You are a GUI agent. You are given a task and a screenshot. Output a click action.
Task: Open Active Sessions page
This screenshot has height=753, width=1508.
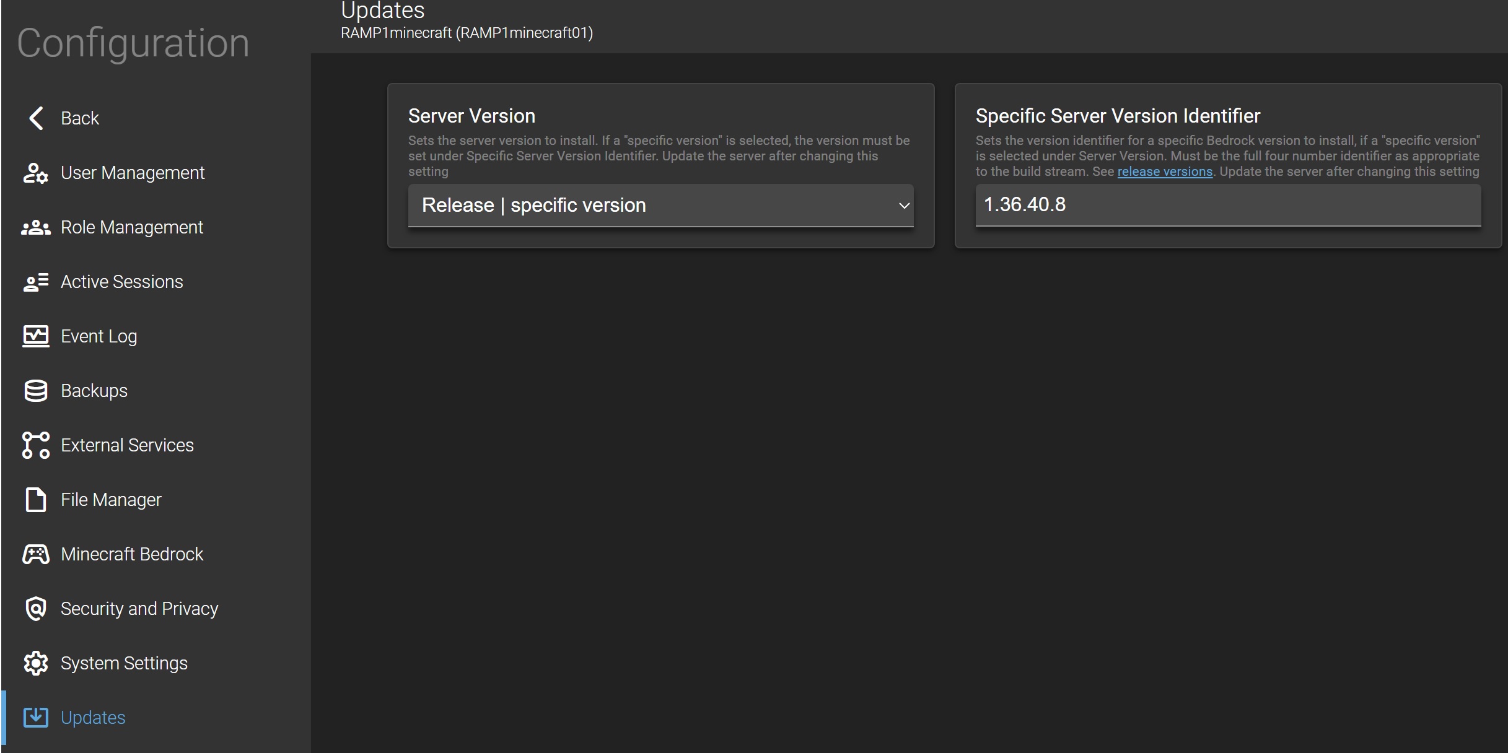(x=122, y=282)
